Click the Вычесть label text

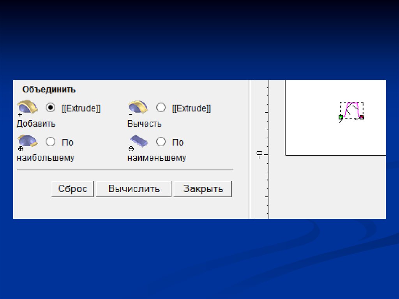pos(144,124)
